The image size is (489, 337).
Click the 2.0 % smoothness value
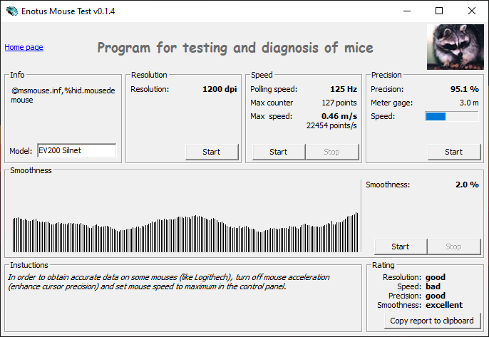[467, 185]
